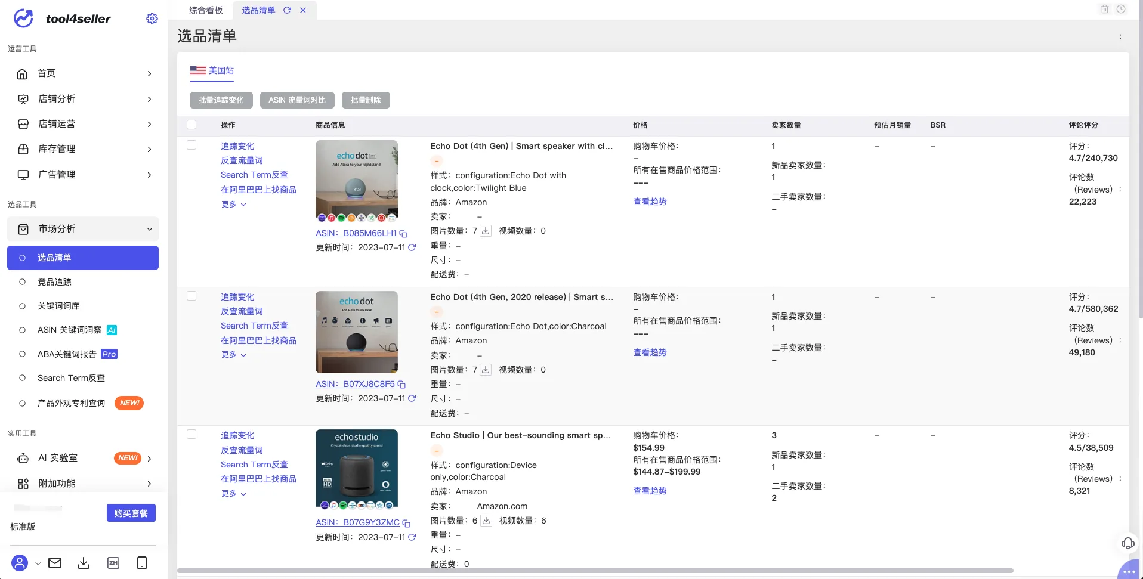1143x579 pixels.
Task: Click ASIN 流量词对比 button
Action: [297, 100]
